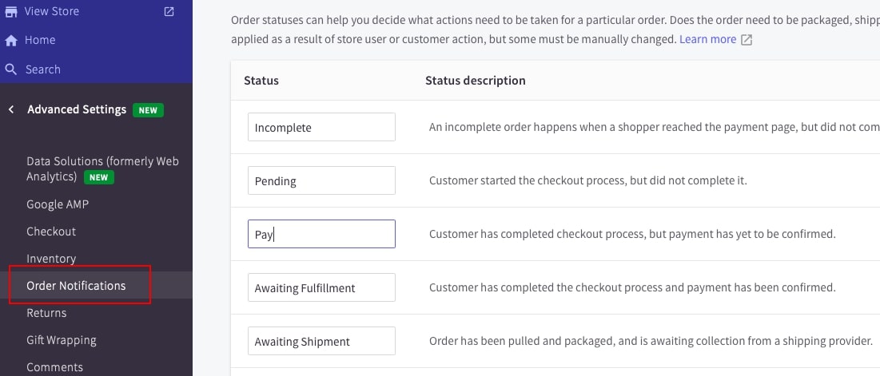Navigate to Returns settings
880x376 pixels.
click(x=46, y=313)
